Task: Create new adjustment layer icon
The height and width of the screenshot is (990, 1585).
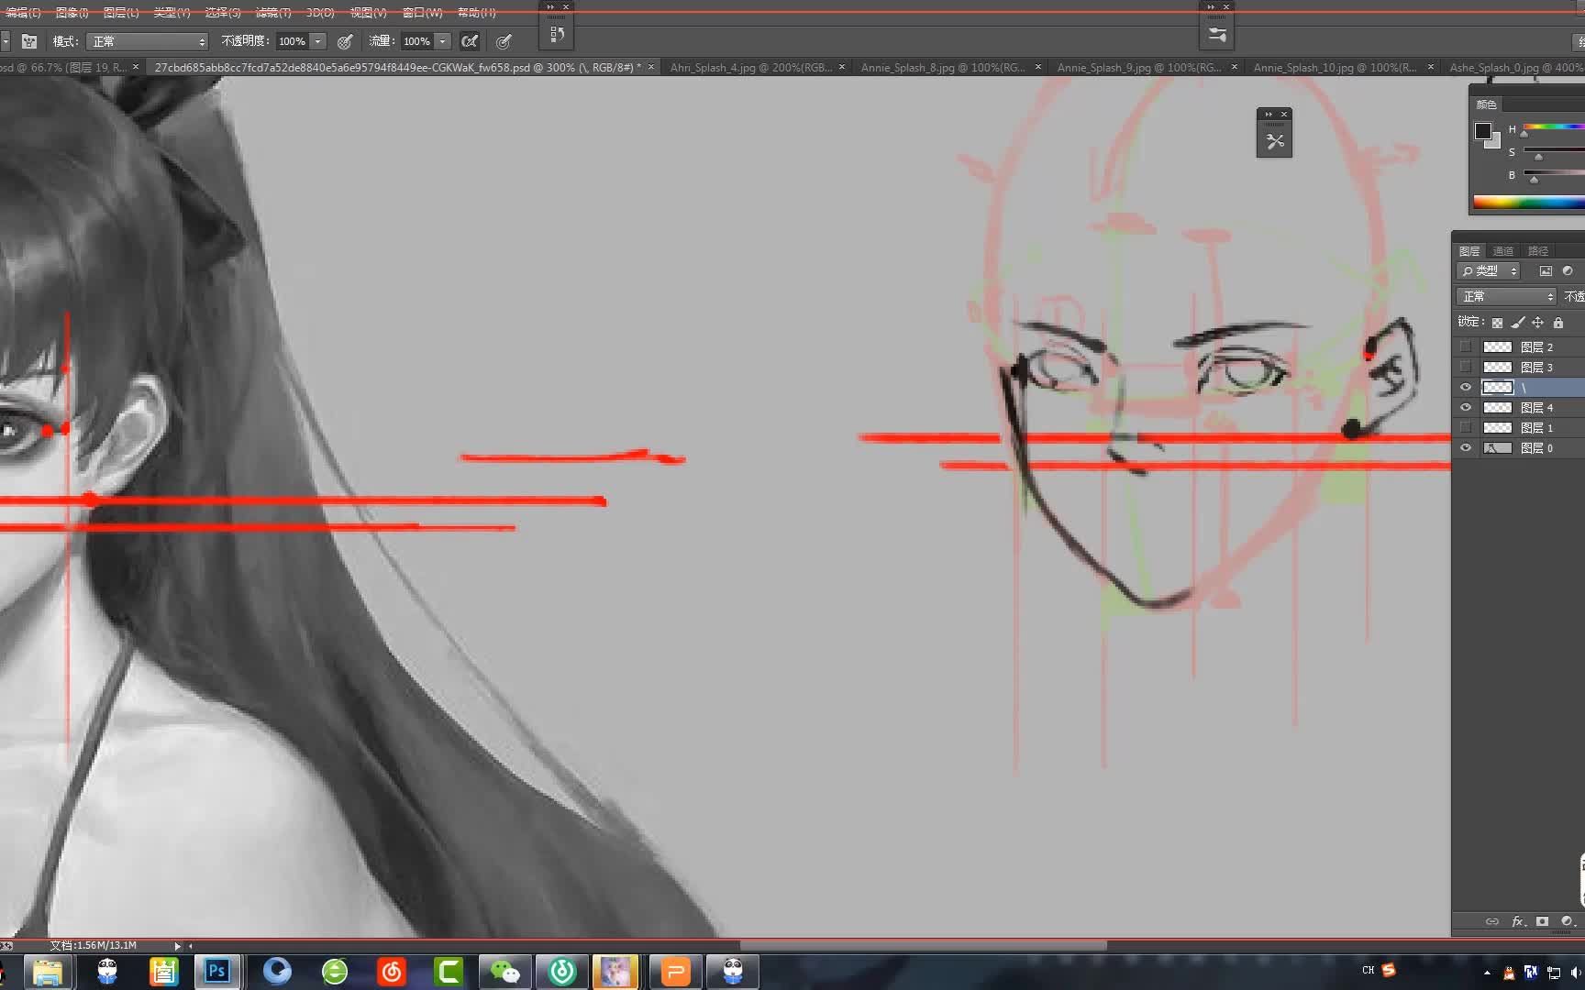Action: (x=1568, y=921)
